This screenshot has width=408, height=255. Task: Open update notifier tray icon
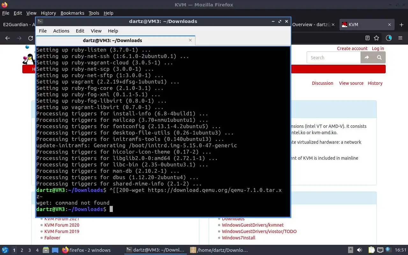tap(388, 250)
